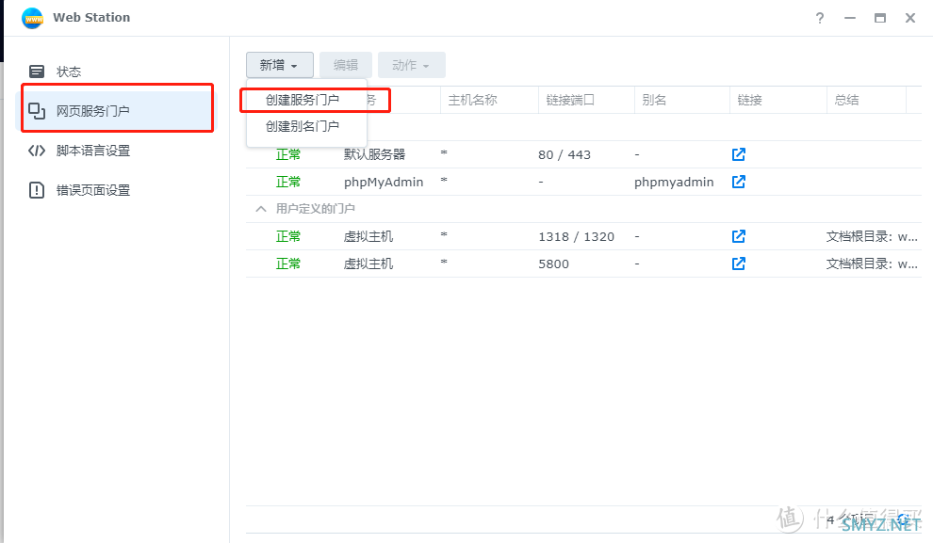This screenshot has width=933, height=543.
Task: Go to the 状态 sidebar tab
Action: (x=117, y=72)
